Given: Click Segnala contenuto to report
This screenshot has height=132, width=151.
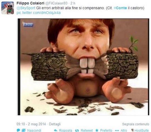Looking at the screenshot, I should (x=136, y=124).
